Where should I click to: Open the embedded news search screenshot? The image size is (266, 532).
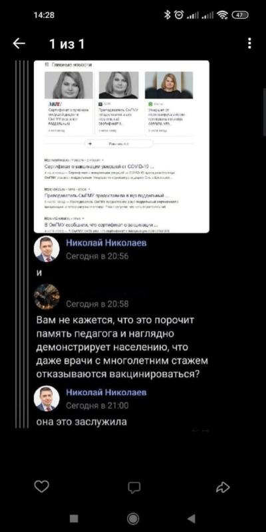pyautogui.click(x=122, y=146)
